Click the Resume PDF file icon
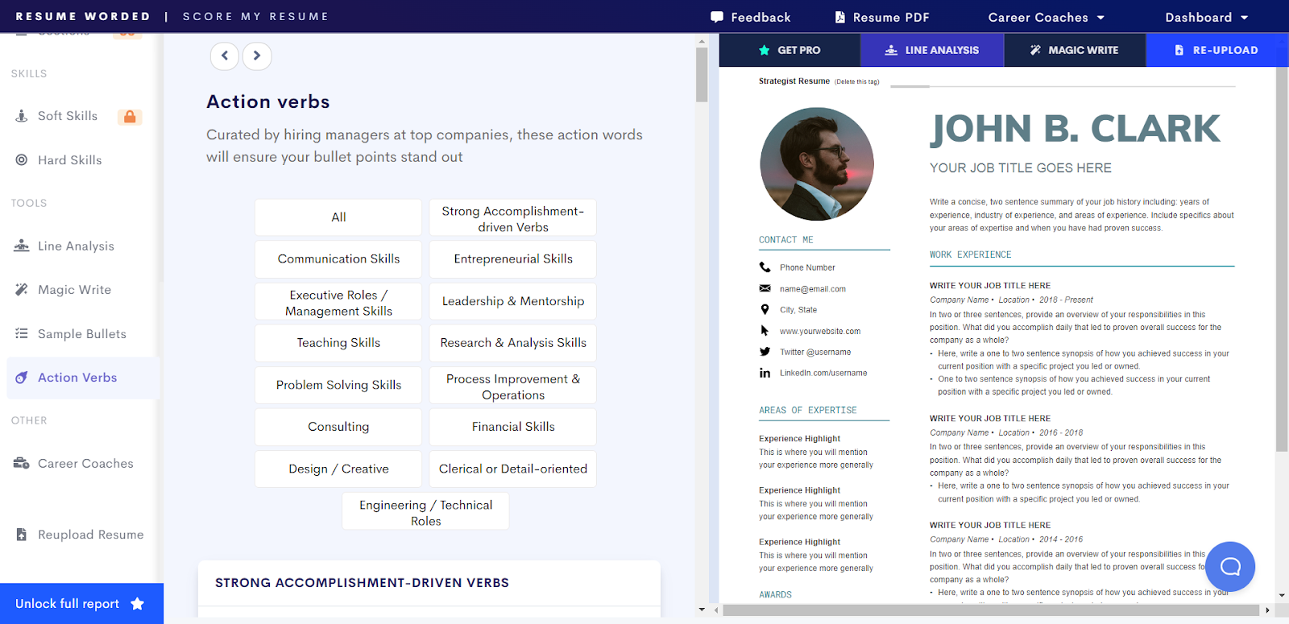The height and width of the screenshot is (624, 1289). [840, 17]
